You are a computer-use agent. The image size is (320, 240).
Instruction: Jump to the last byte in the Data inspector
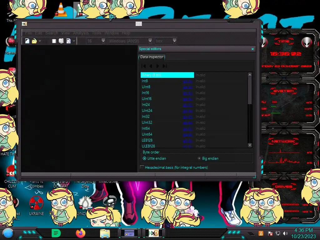pos(165,66)
